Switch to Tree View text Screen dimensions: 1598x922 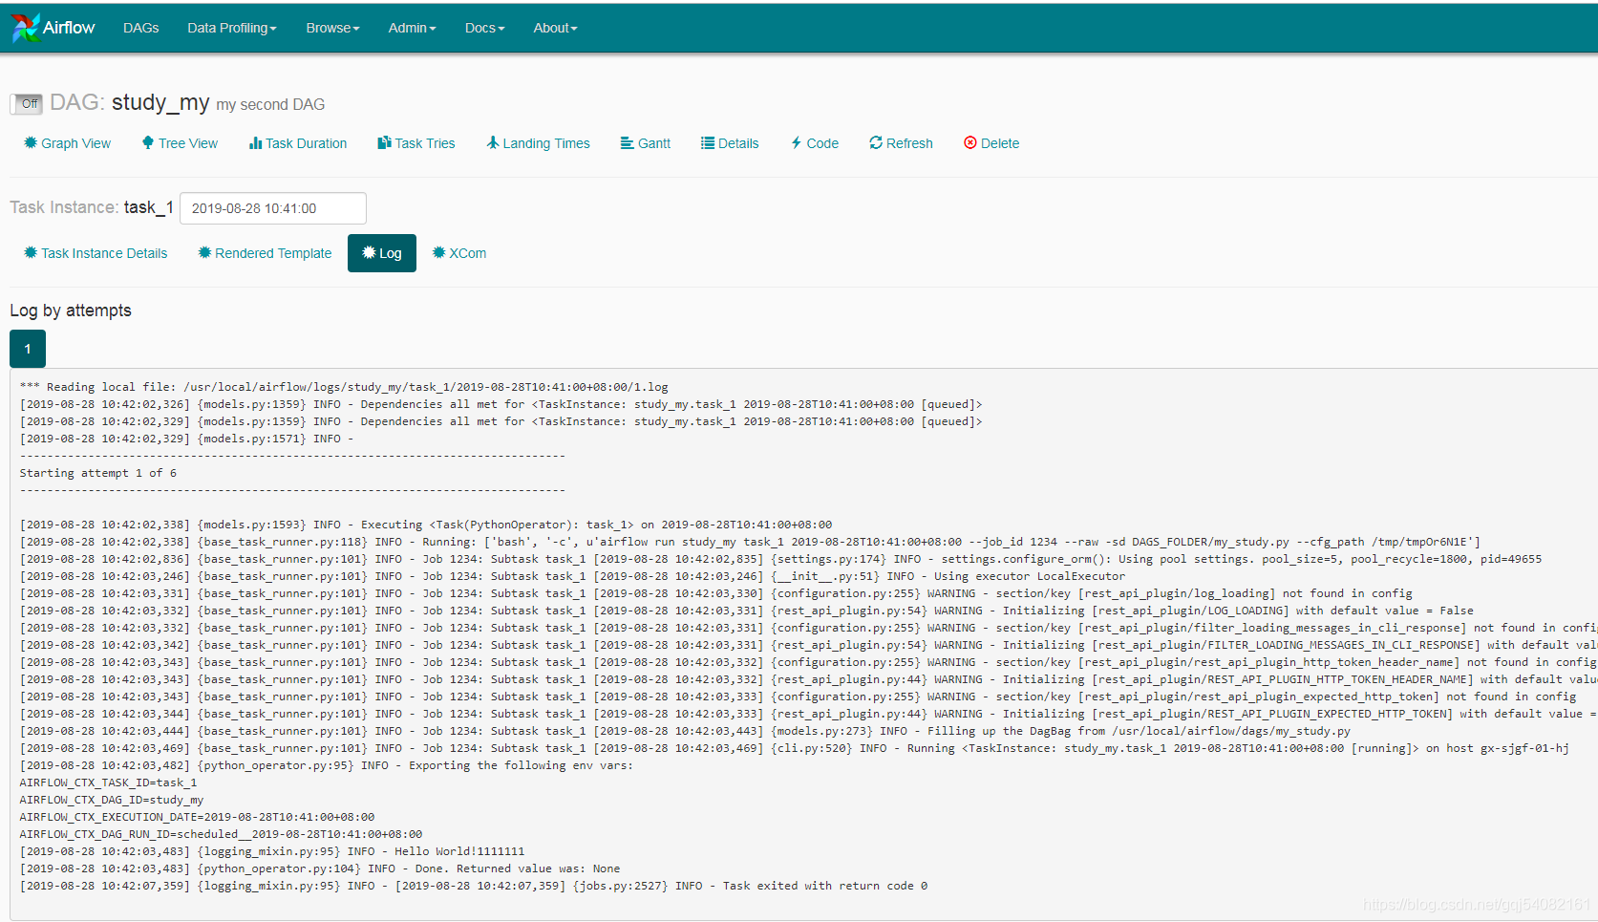point(188,143)
